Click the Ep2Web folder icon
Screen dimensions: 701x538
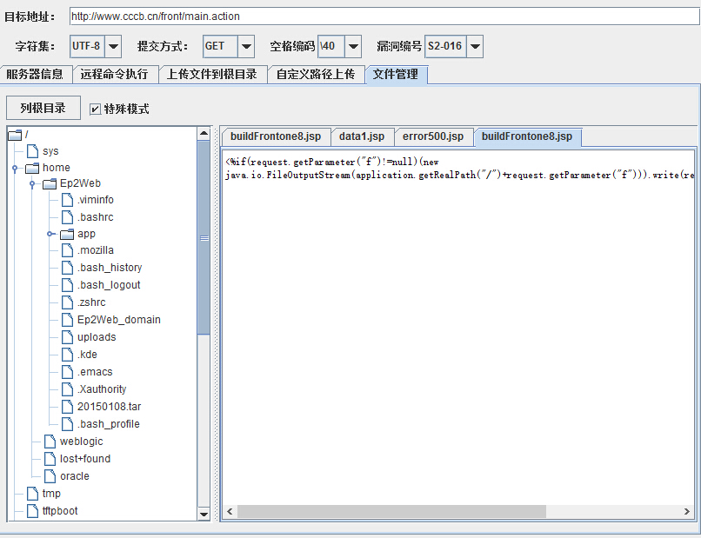tap(50, 183)
